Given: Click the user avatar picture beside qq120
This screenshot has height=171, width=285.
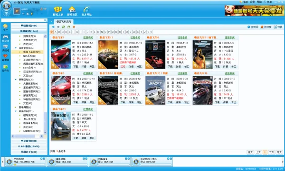Looking at the screenshot, I should [17, 11].
